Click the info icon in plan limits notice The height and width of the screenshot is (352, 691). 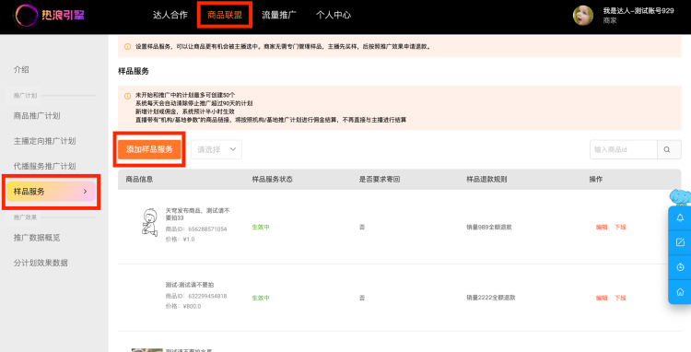click(127, 96)
